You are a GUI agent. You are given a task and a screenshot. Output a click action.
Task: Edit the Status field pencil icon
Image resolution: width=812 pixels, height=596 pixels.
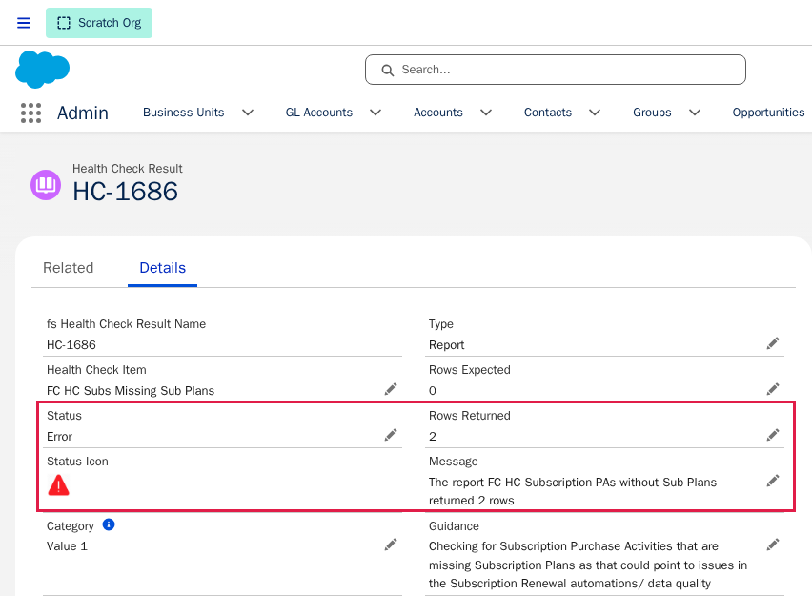point(391,434)
